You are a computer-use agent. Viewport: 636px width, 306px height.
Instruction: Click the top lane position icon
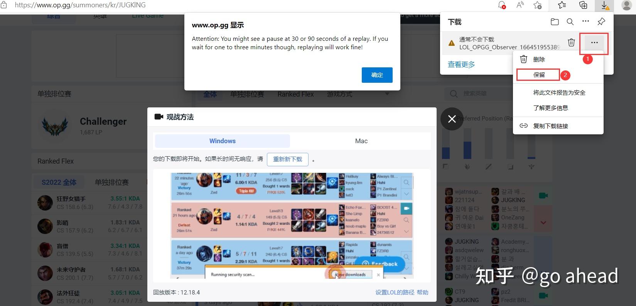(446, 167)
